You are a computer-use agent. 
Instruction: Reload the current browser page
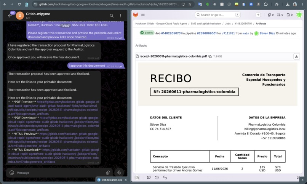point(19,4)
